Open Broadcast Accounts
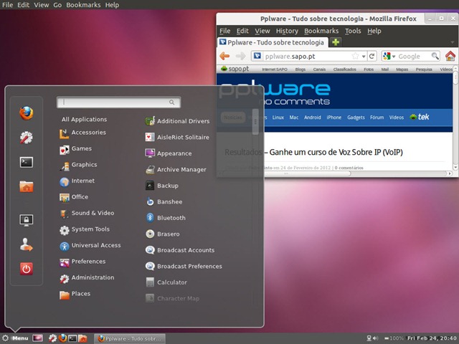The height and width of the screenshot is (344, 459). tap(180, 250)
